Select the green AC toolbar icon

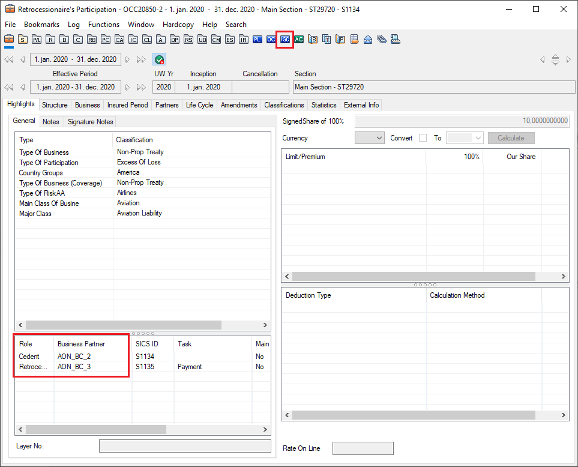coord(299,40)
